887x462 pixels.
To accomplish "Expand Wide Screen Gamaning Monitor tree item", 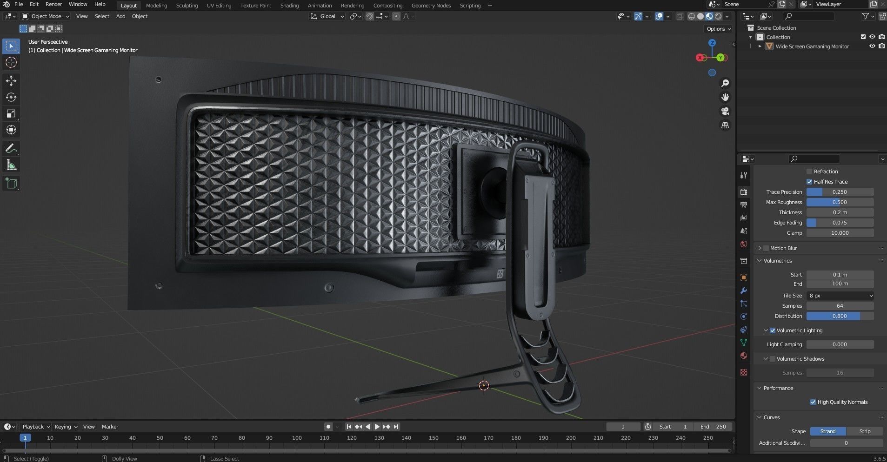I will (x=760, y=46).
